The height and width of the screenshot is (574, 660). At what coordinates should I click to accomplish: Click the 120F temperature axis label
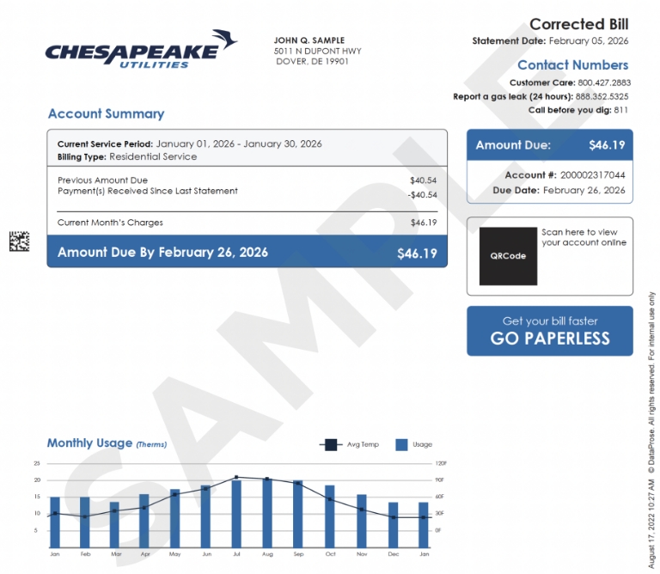pyautogui.click(x=441, y=463)
